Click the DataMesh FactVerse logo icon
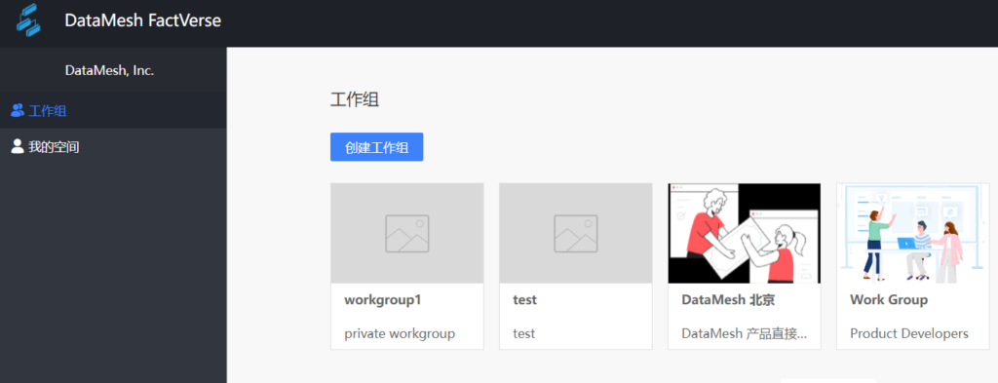This screenshot has height=383, width=998. point(28,20)
